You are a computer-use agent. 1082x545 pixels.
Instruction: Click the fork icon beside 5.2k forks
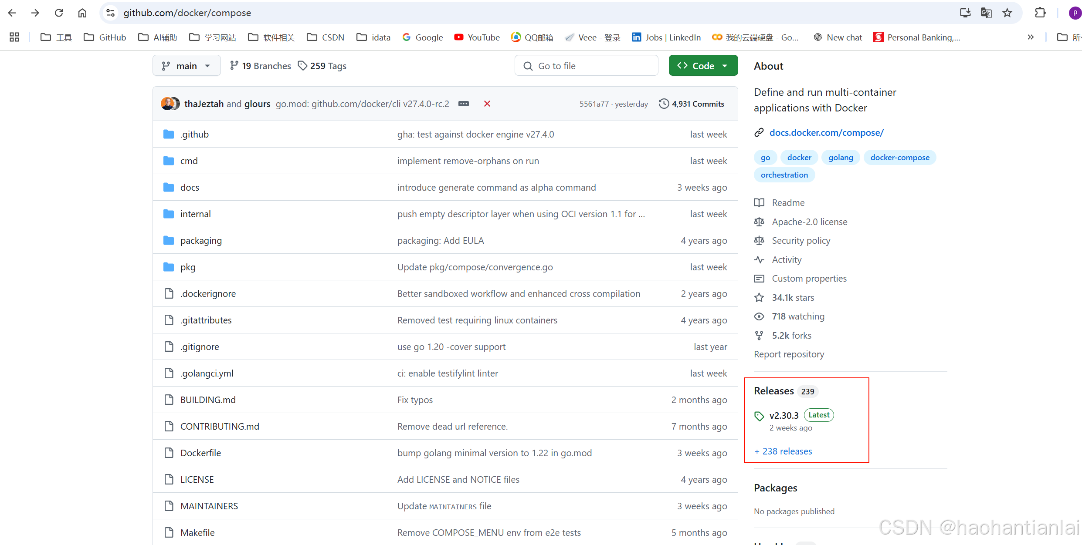759,335
